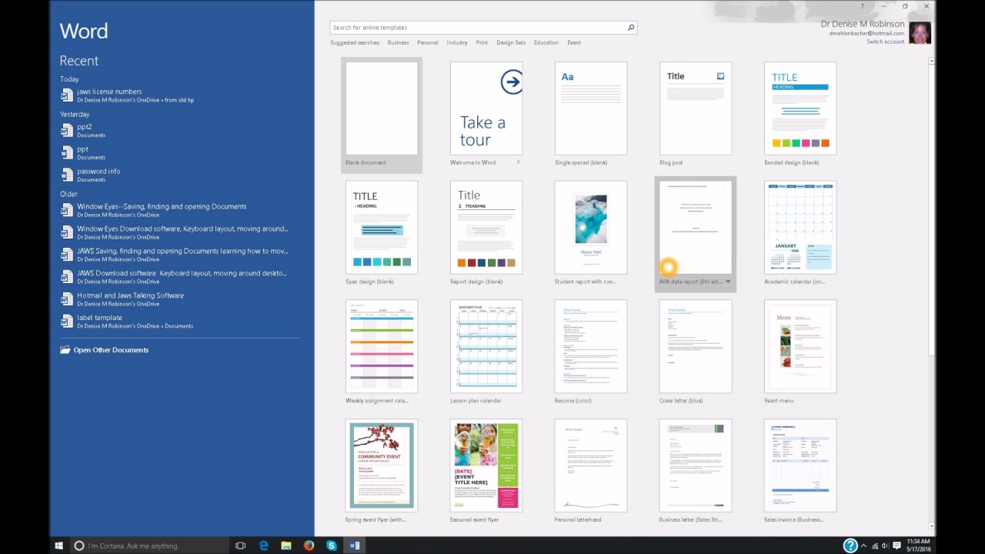Choose the Seasonal event flyer template

coord(486,472)
